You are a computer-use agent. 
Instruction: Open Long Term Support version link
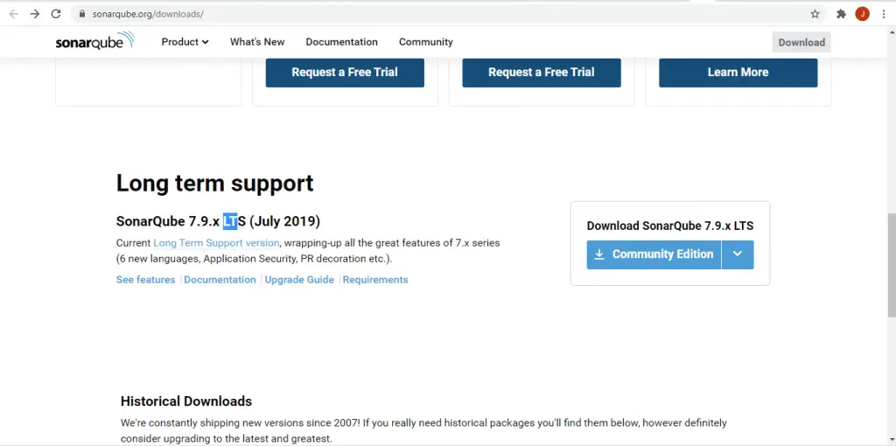click(216, 243)
